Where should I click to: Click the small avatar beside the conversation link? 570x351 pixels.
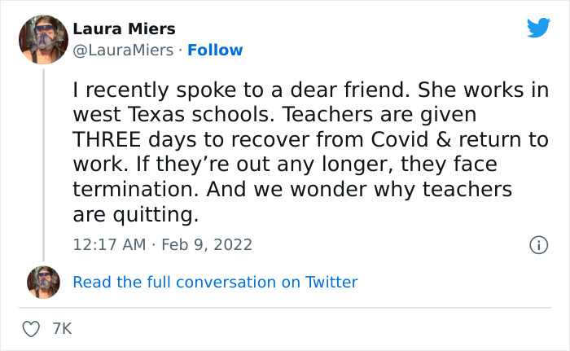pos(43,282)
